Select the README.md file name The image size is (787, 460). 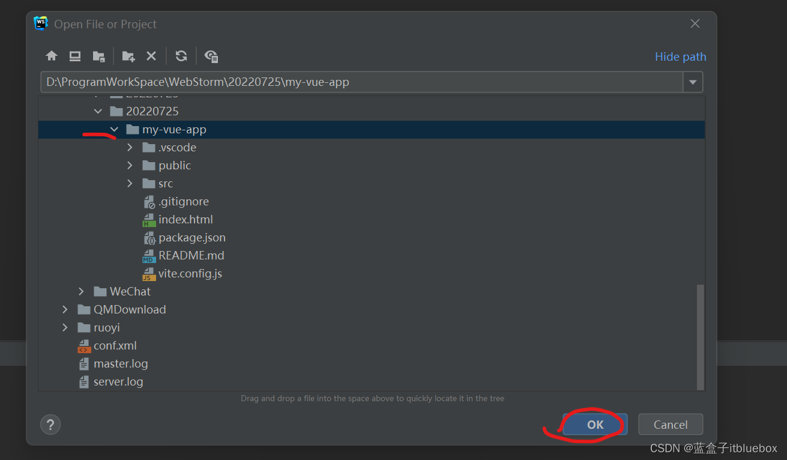pos(191,255)
